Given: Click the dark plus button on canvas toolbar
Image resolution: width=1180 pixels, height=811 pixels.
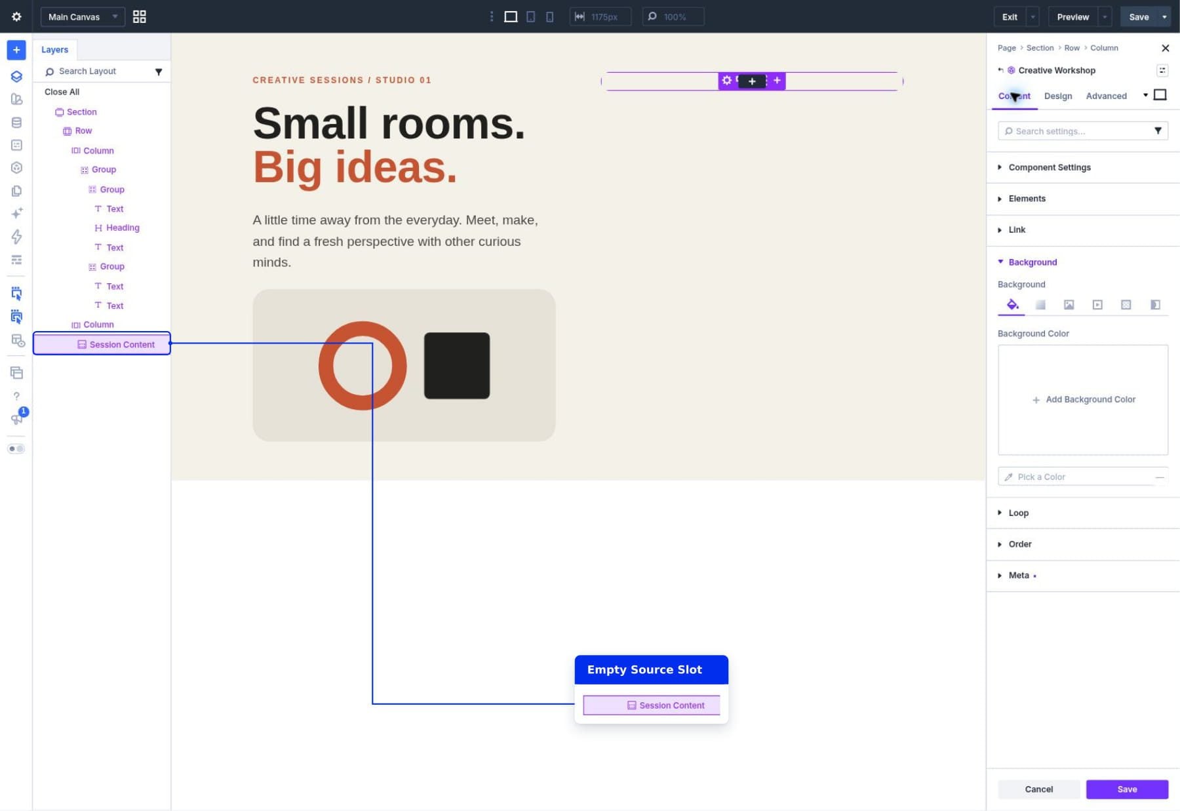Looking at the screenshot, I should pos(752,81).
